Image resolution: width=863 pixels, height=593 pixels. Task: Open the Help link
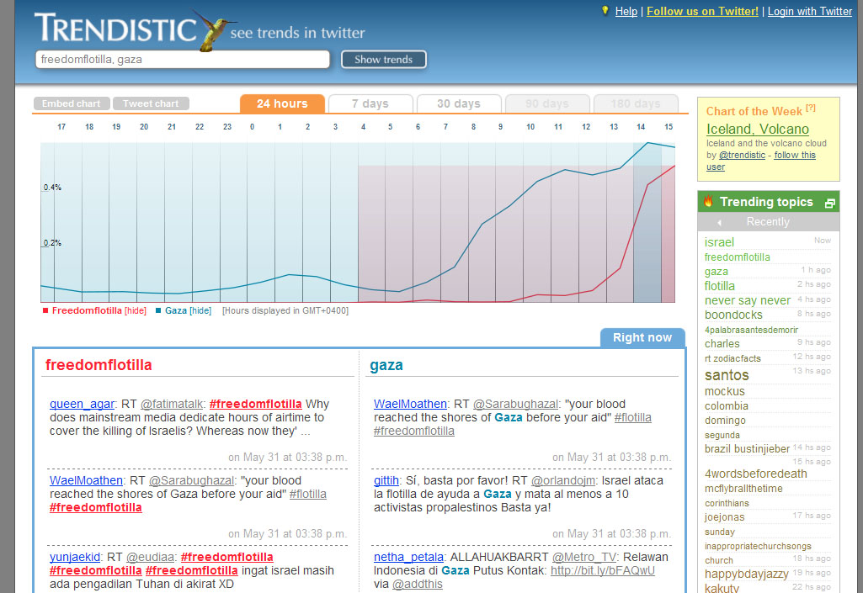(x=626, y=11)
